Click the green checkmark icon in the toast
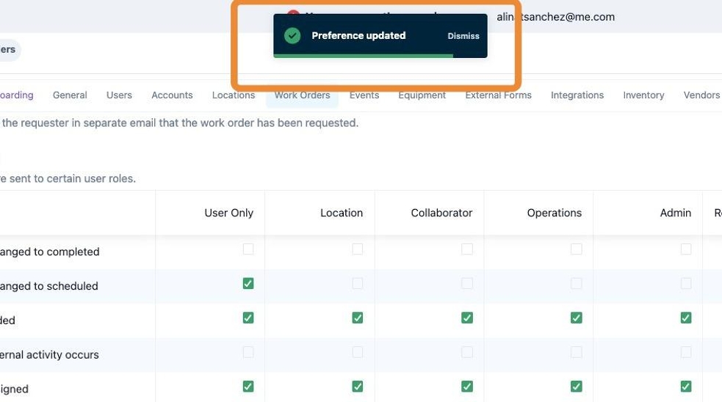The height and width of the screenshot is (402, 722). click(x=292, y=35)
